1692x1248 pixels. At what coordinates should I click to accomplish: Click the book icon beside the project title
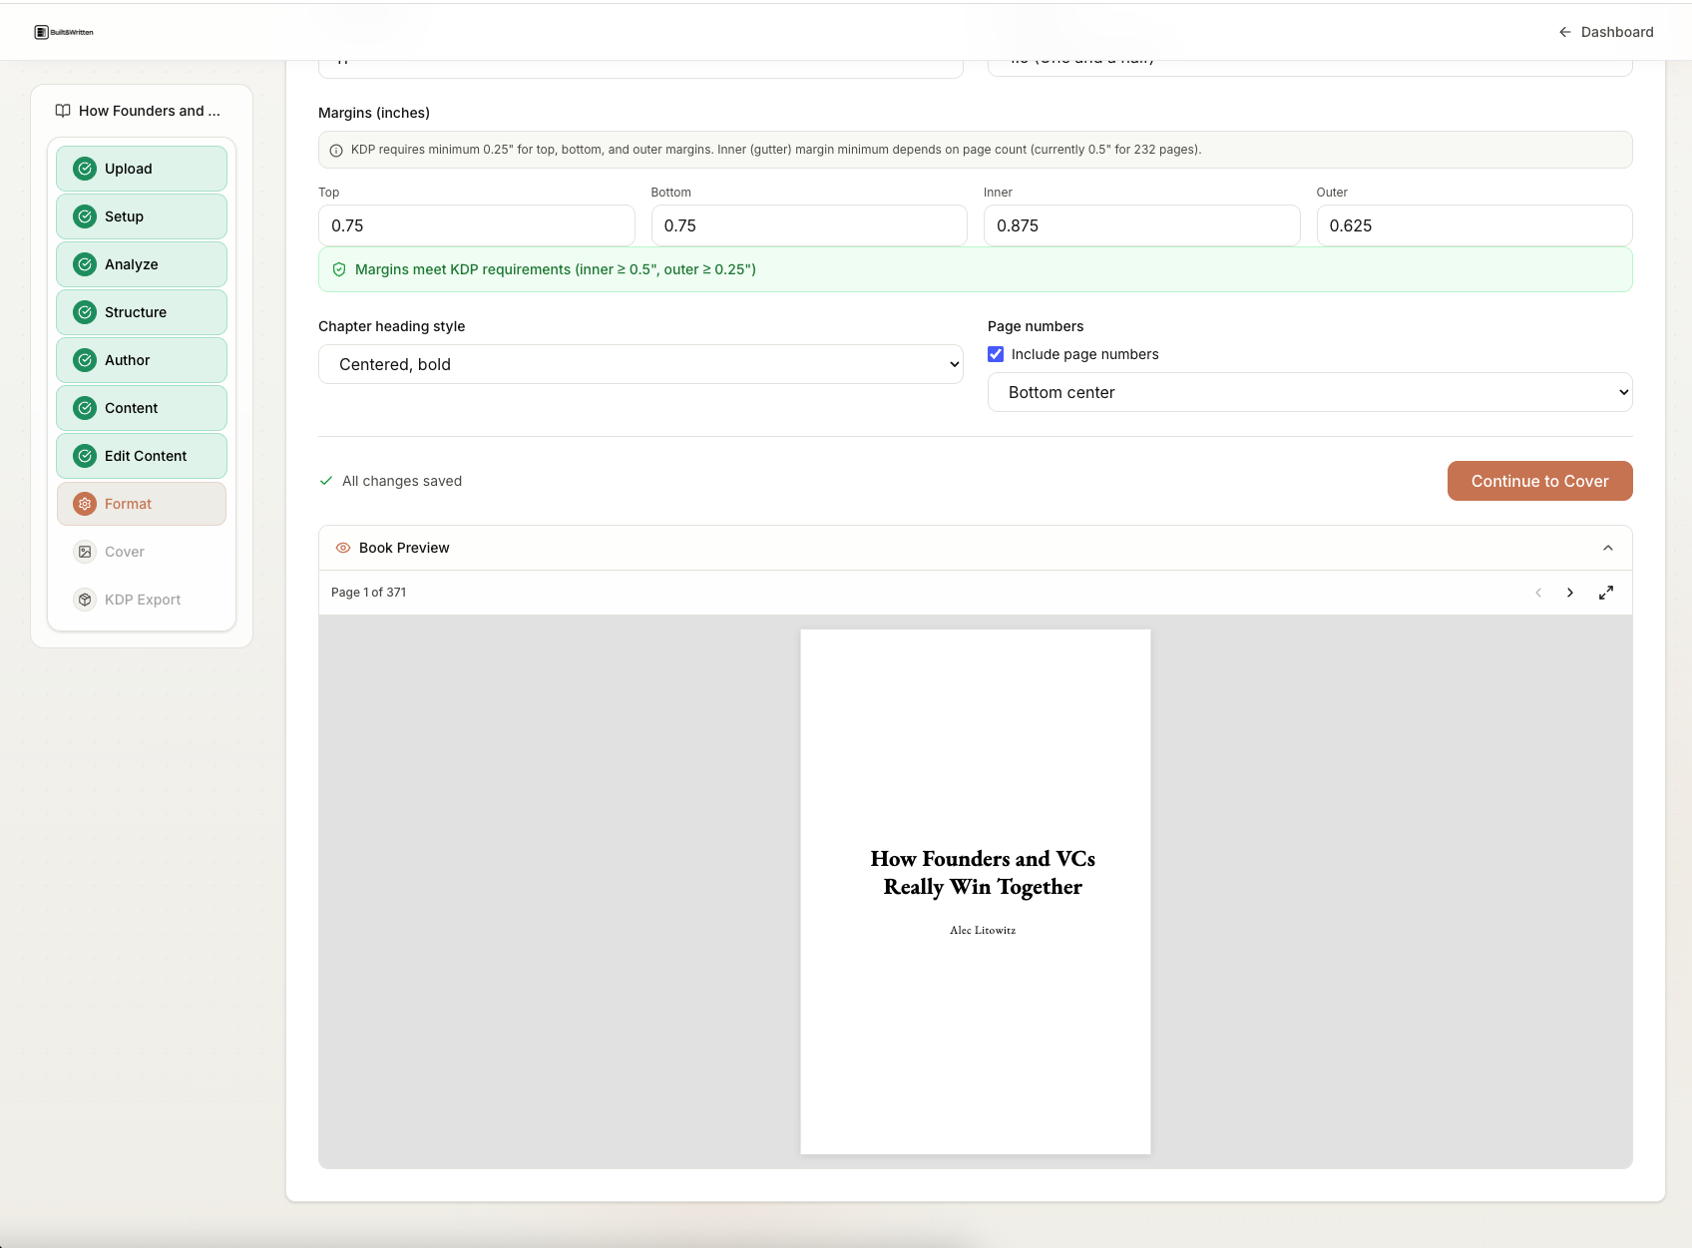63,111
